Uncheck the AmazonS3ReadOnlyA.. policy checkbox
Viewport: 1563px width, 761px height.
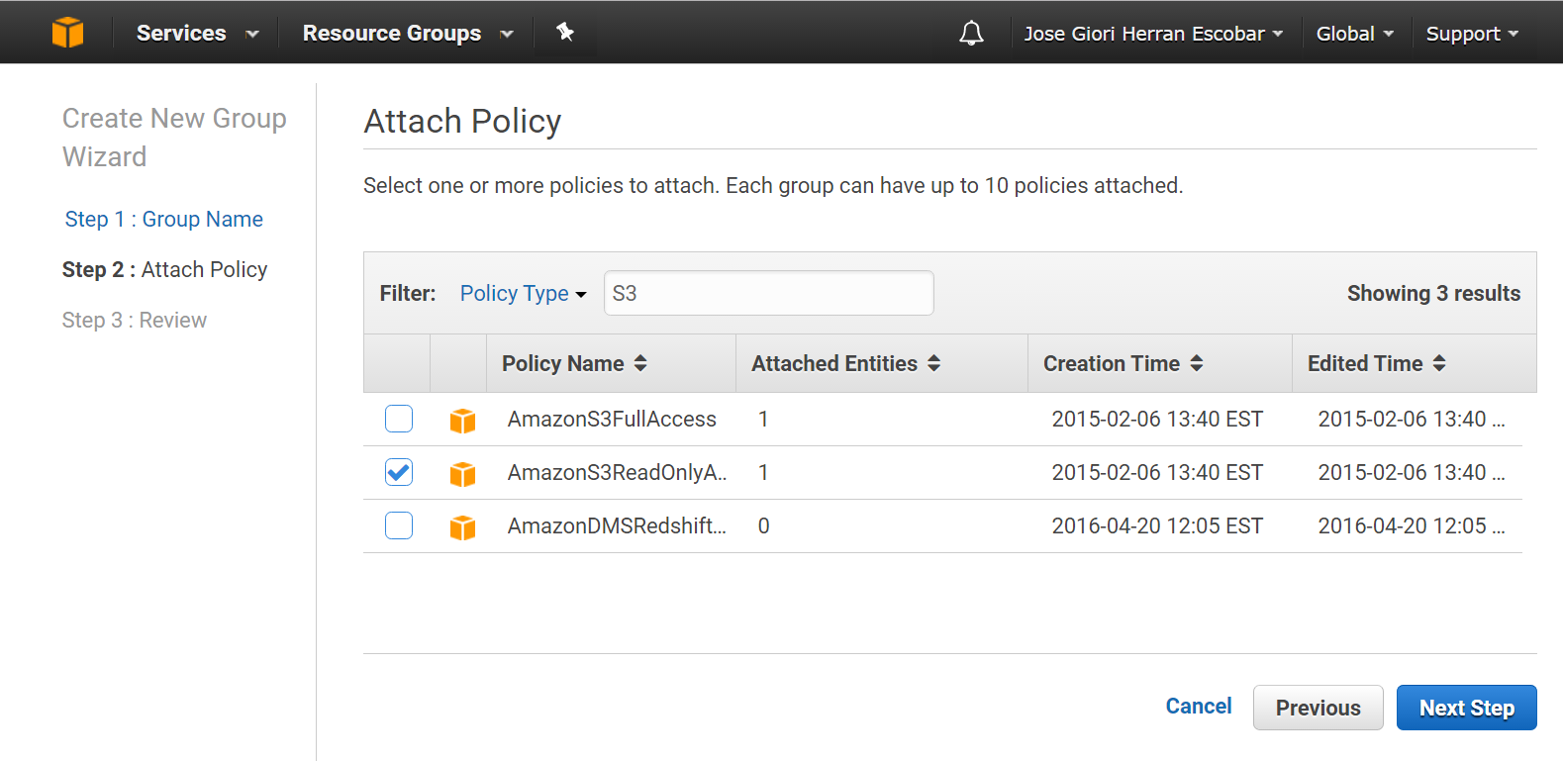(399, 472)
